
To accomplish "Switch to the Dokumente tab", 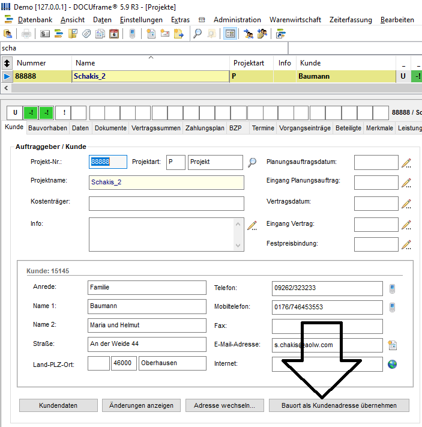I will click(110, 128).
